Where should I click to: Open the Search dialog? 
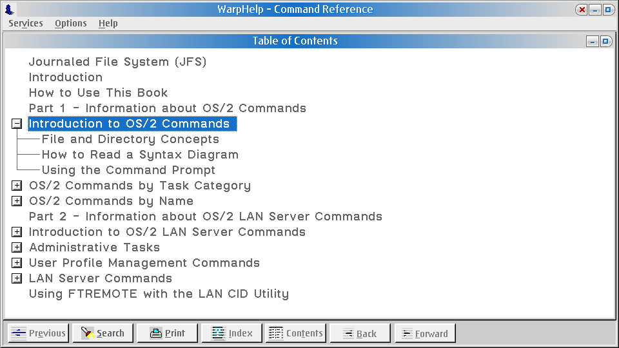tap(103, 333)
